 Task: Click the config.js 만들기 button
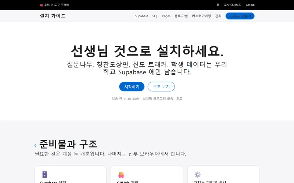pos(240,16)
